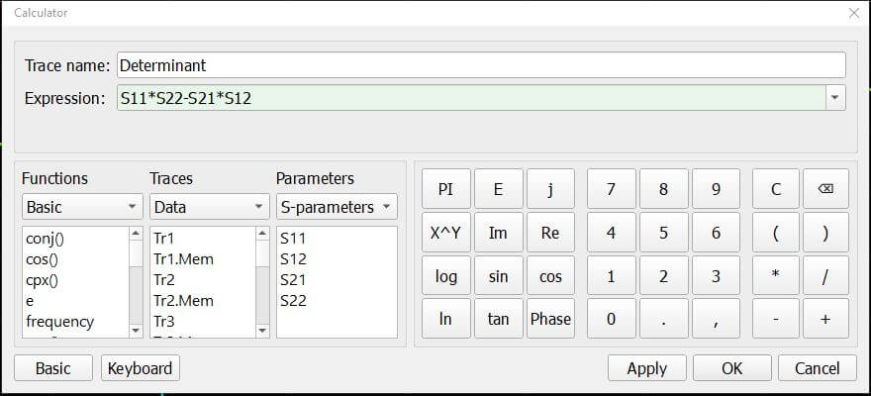The width and height of the screenshot is (871, 396).
Task: Switch to Basic calculator mode button
Action: (x=53, y=368)
